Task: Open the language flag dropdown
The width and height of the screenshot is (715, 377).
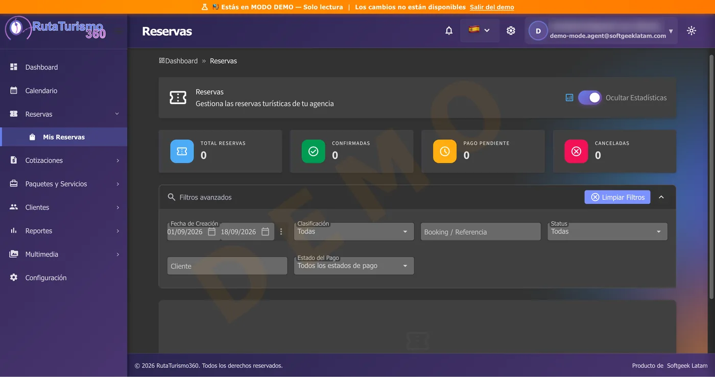Action: [480, 31]
